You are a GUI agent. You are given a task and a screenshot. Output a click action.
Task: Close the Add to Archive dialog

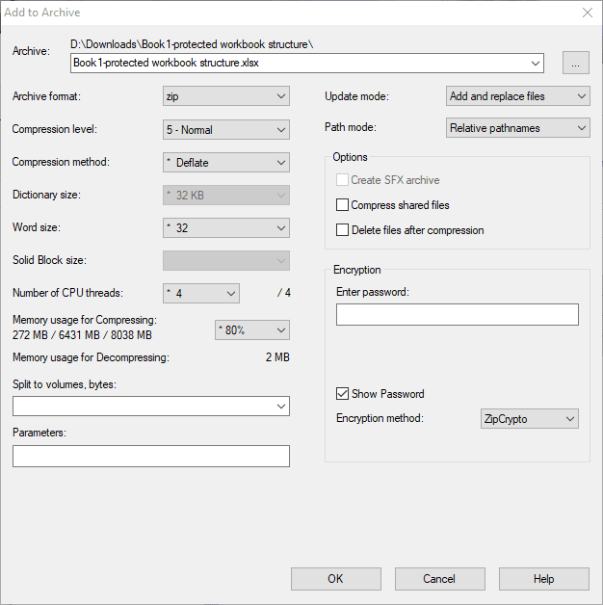tap(588, 13)
